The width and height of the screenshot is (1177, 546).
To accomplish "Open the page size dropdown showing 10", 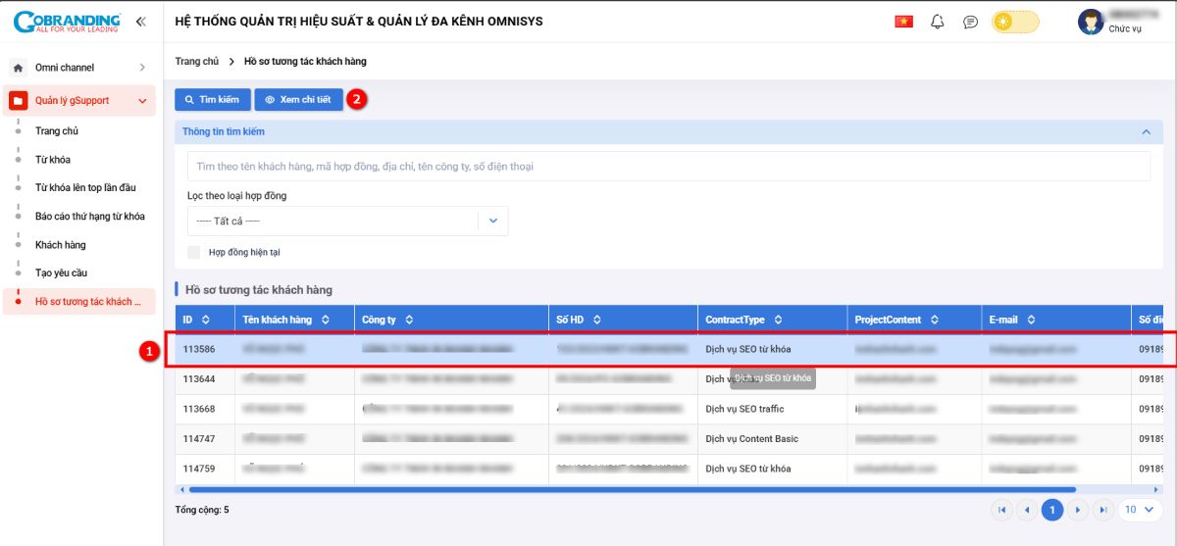I will 1139,510.
